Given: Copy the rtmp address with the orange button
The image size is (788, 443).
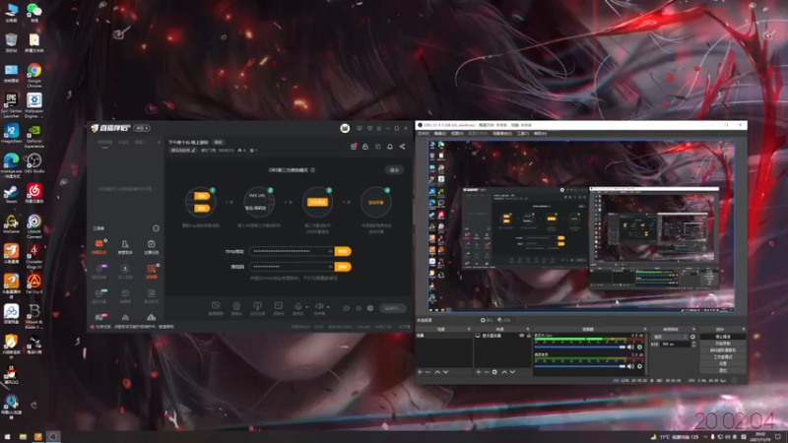Looking at the screenshot, I should click(343, 251).
